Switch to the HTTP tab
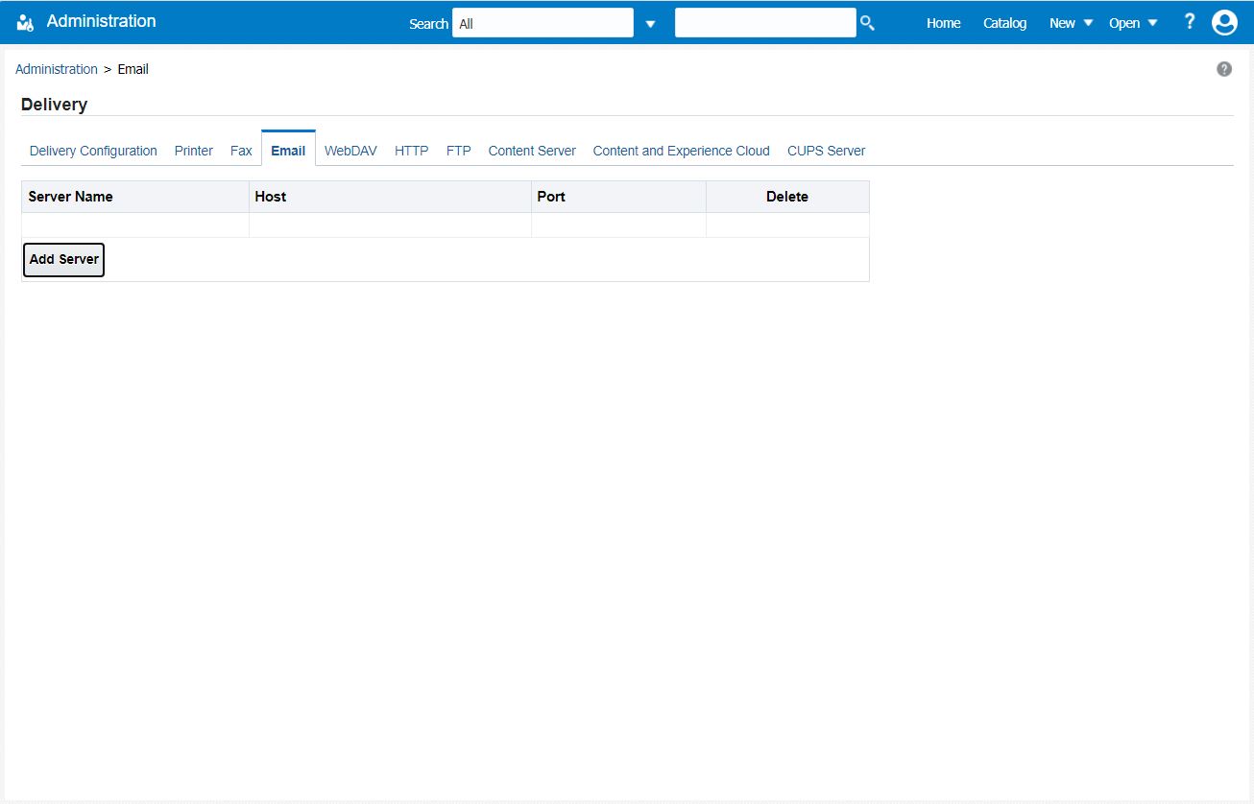Screen dimensions: 1254x804 tap(411, 151)
